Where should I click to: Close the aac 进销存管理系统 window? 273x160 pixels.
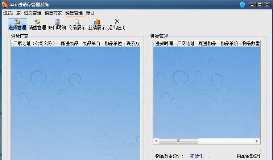click(267, 5)
